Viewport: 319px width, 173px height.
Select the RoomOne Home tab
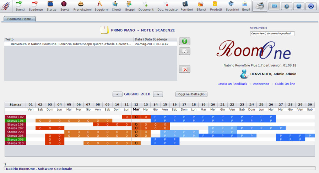(19, 19)
